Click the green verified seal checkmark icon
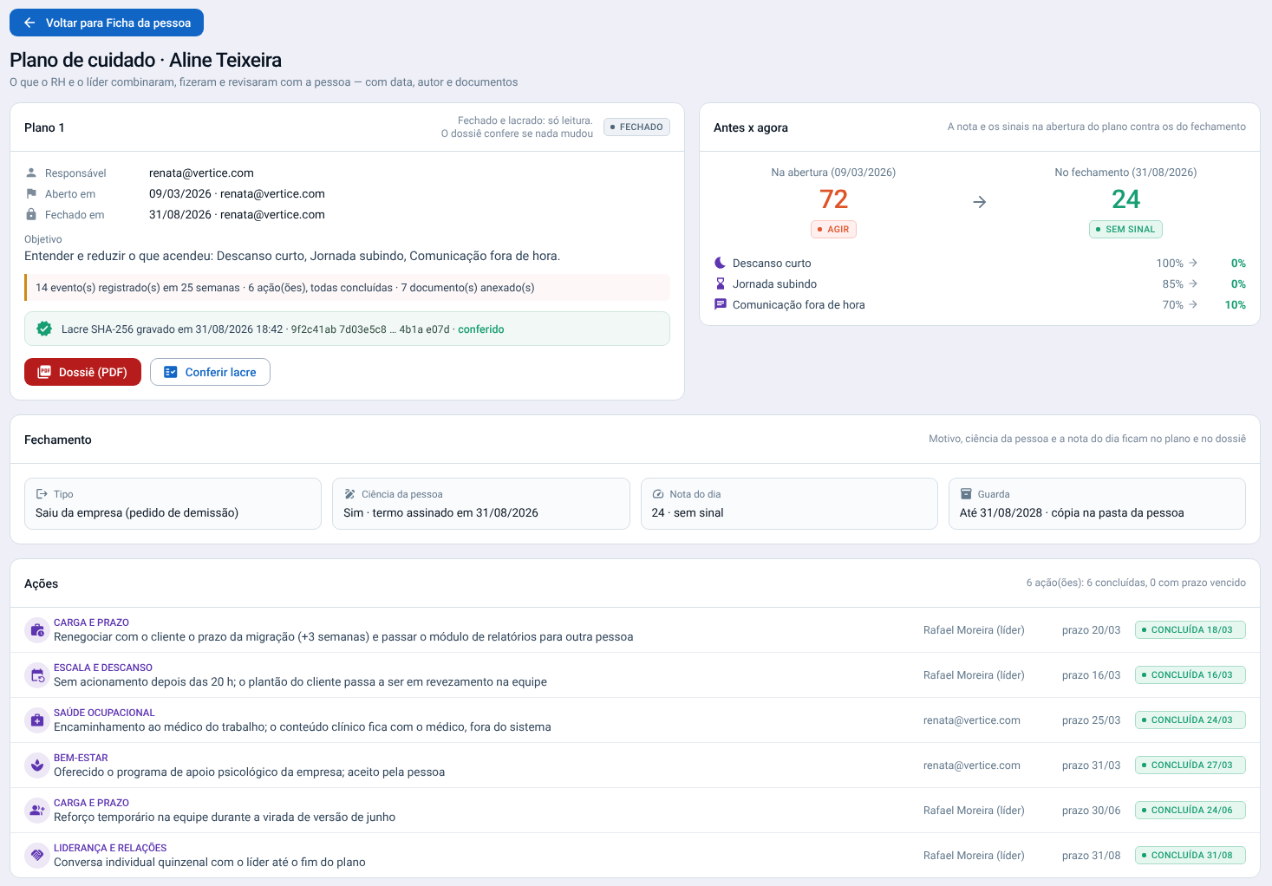This screenshot has height=886, width=1272. pyautogui.click(x=44, y=329)
